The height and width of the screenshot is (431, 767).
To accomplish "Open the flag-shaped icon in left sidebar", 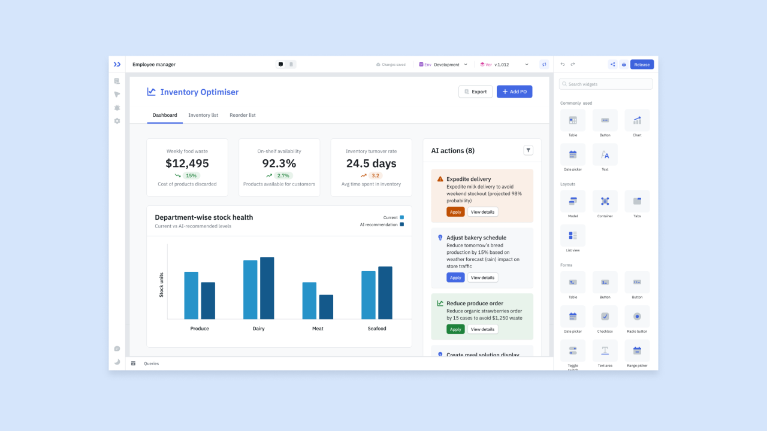I will pos(117,95).
